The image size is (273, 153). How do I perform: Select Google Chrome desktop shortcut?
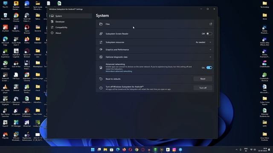[16, 17]
